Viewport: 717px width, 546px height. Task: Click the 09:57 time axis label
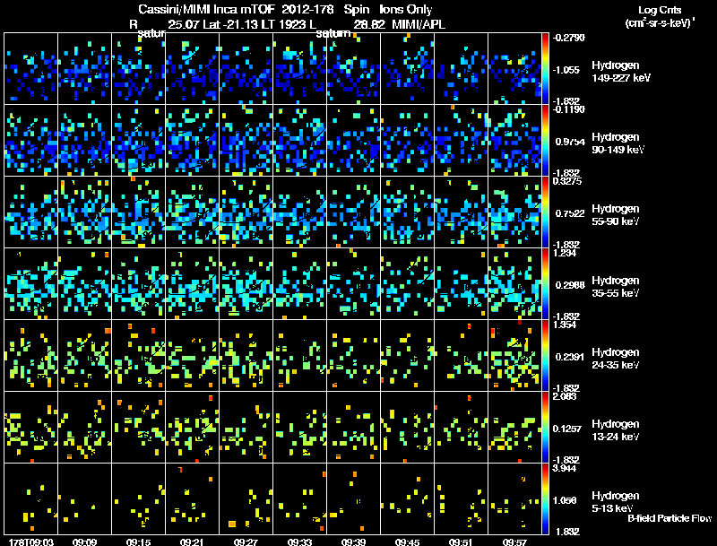point(514,542)
